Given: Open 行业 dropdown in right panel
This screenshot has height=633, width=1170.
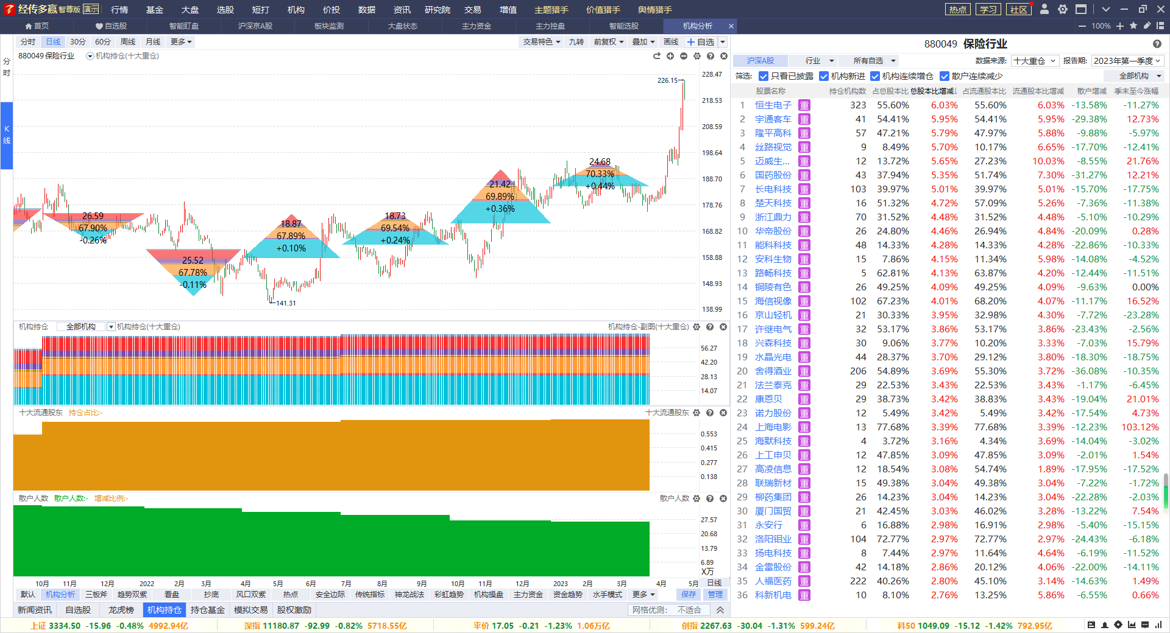Looking at the screenshot, I should pyautogui.click(x=813, y=61).
